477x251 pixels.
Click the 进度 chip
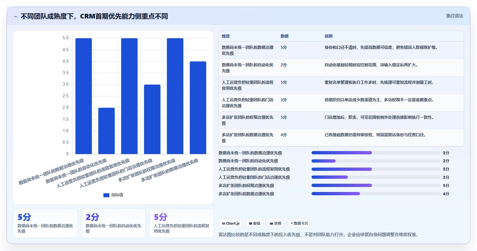(x=275, y=223)
